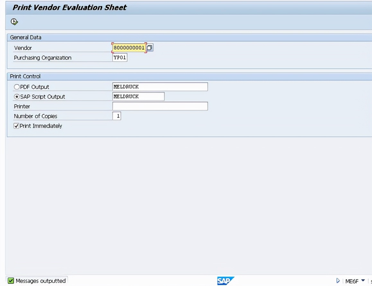Screen dimensions: 372x286
Task: Click the Execute icon on the toolbar
Action: click(x=14, y=22)
